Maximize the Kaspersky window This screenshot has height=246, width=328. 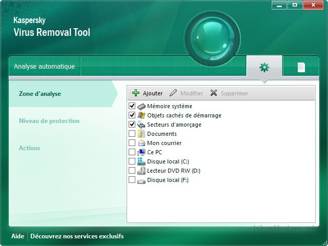coord(295,5)
